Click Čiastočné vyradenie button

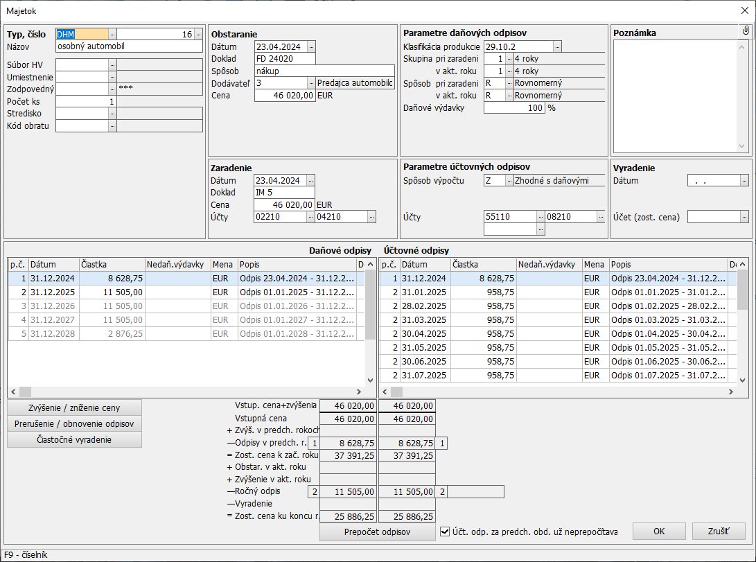tap(74, 439)
